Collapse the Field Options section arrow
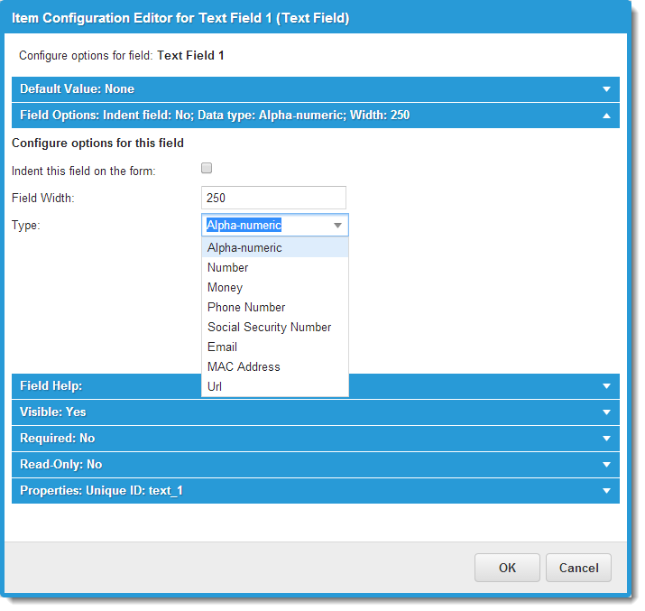The width and height of the screenshot is (645, 611). tap(606, 116)
